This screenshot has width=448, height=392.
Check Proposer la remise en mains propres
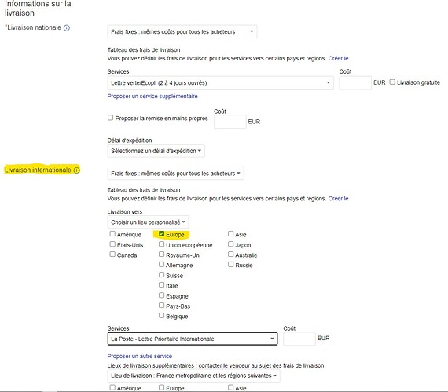[x=110, y=118]
